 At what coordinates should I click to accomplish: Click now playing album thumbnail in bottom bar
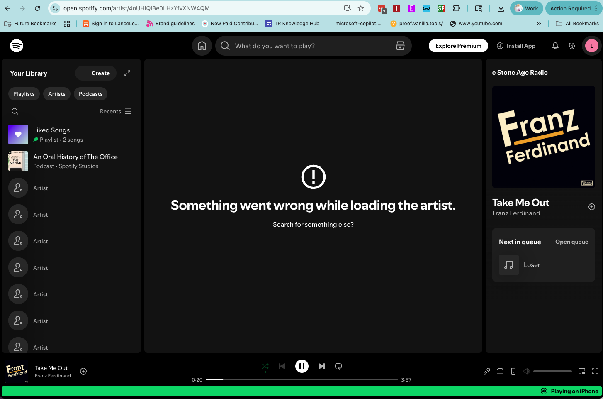tap(17, 371)
